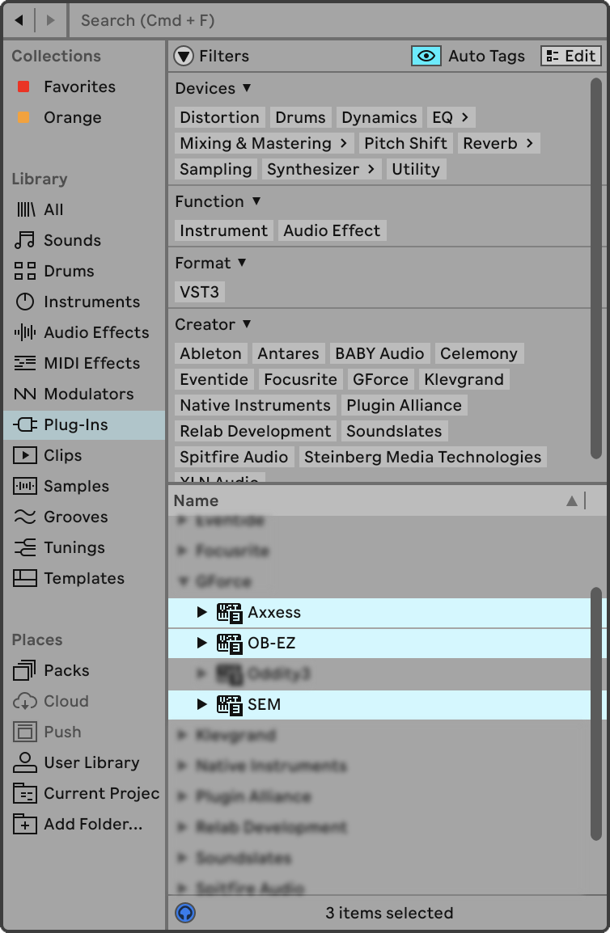Expand Mixing & Mastering tag arrow
The image size is (610, 933).
344,143
